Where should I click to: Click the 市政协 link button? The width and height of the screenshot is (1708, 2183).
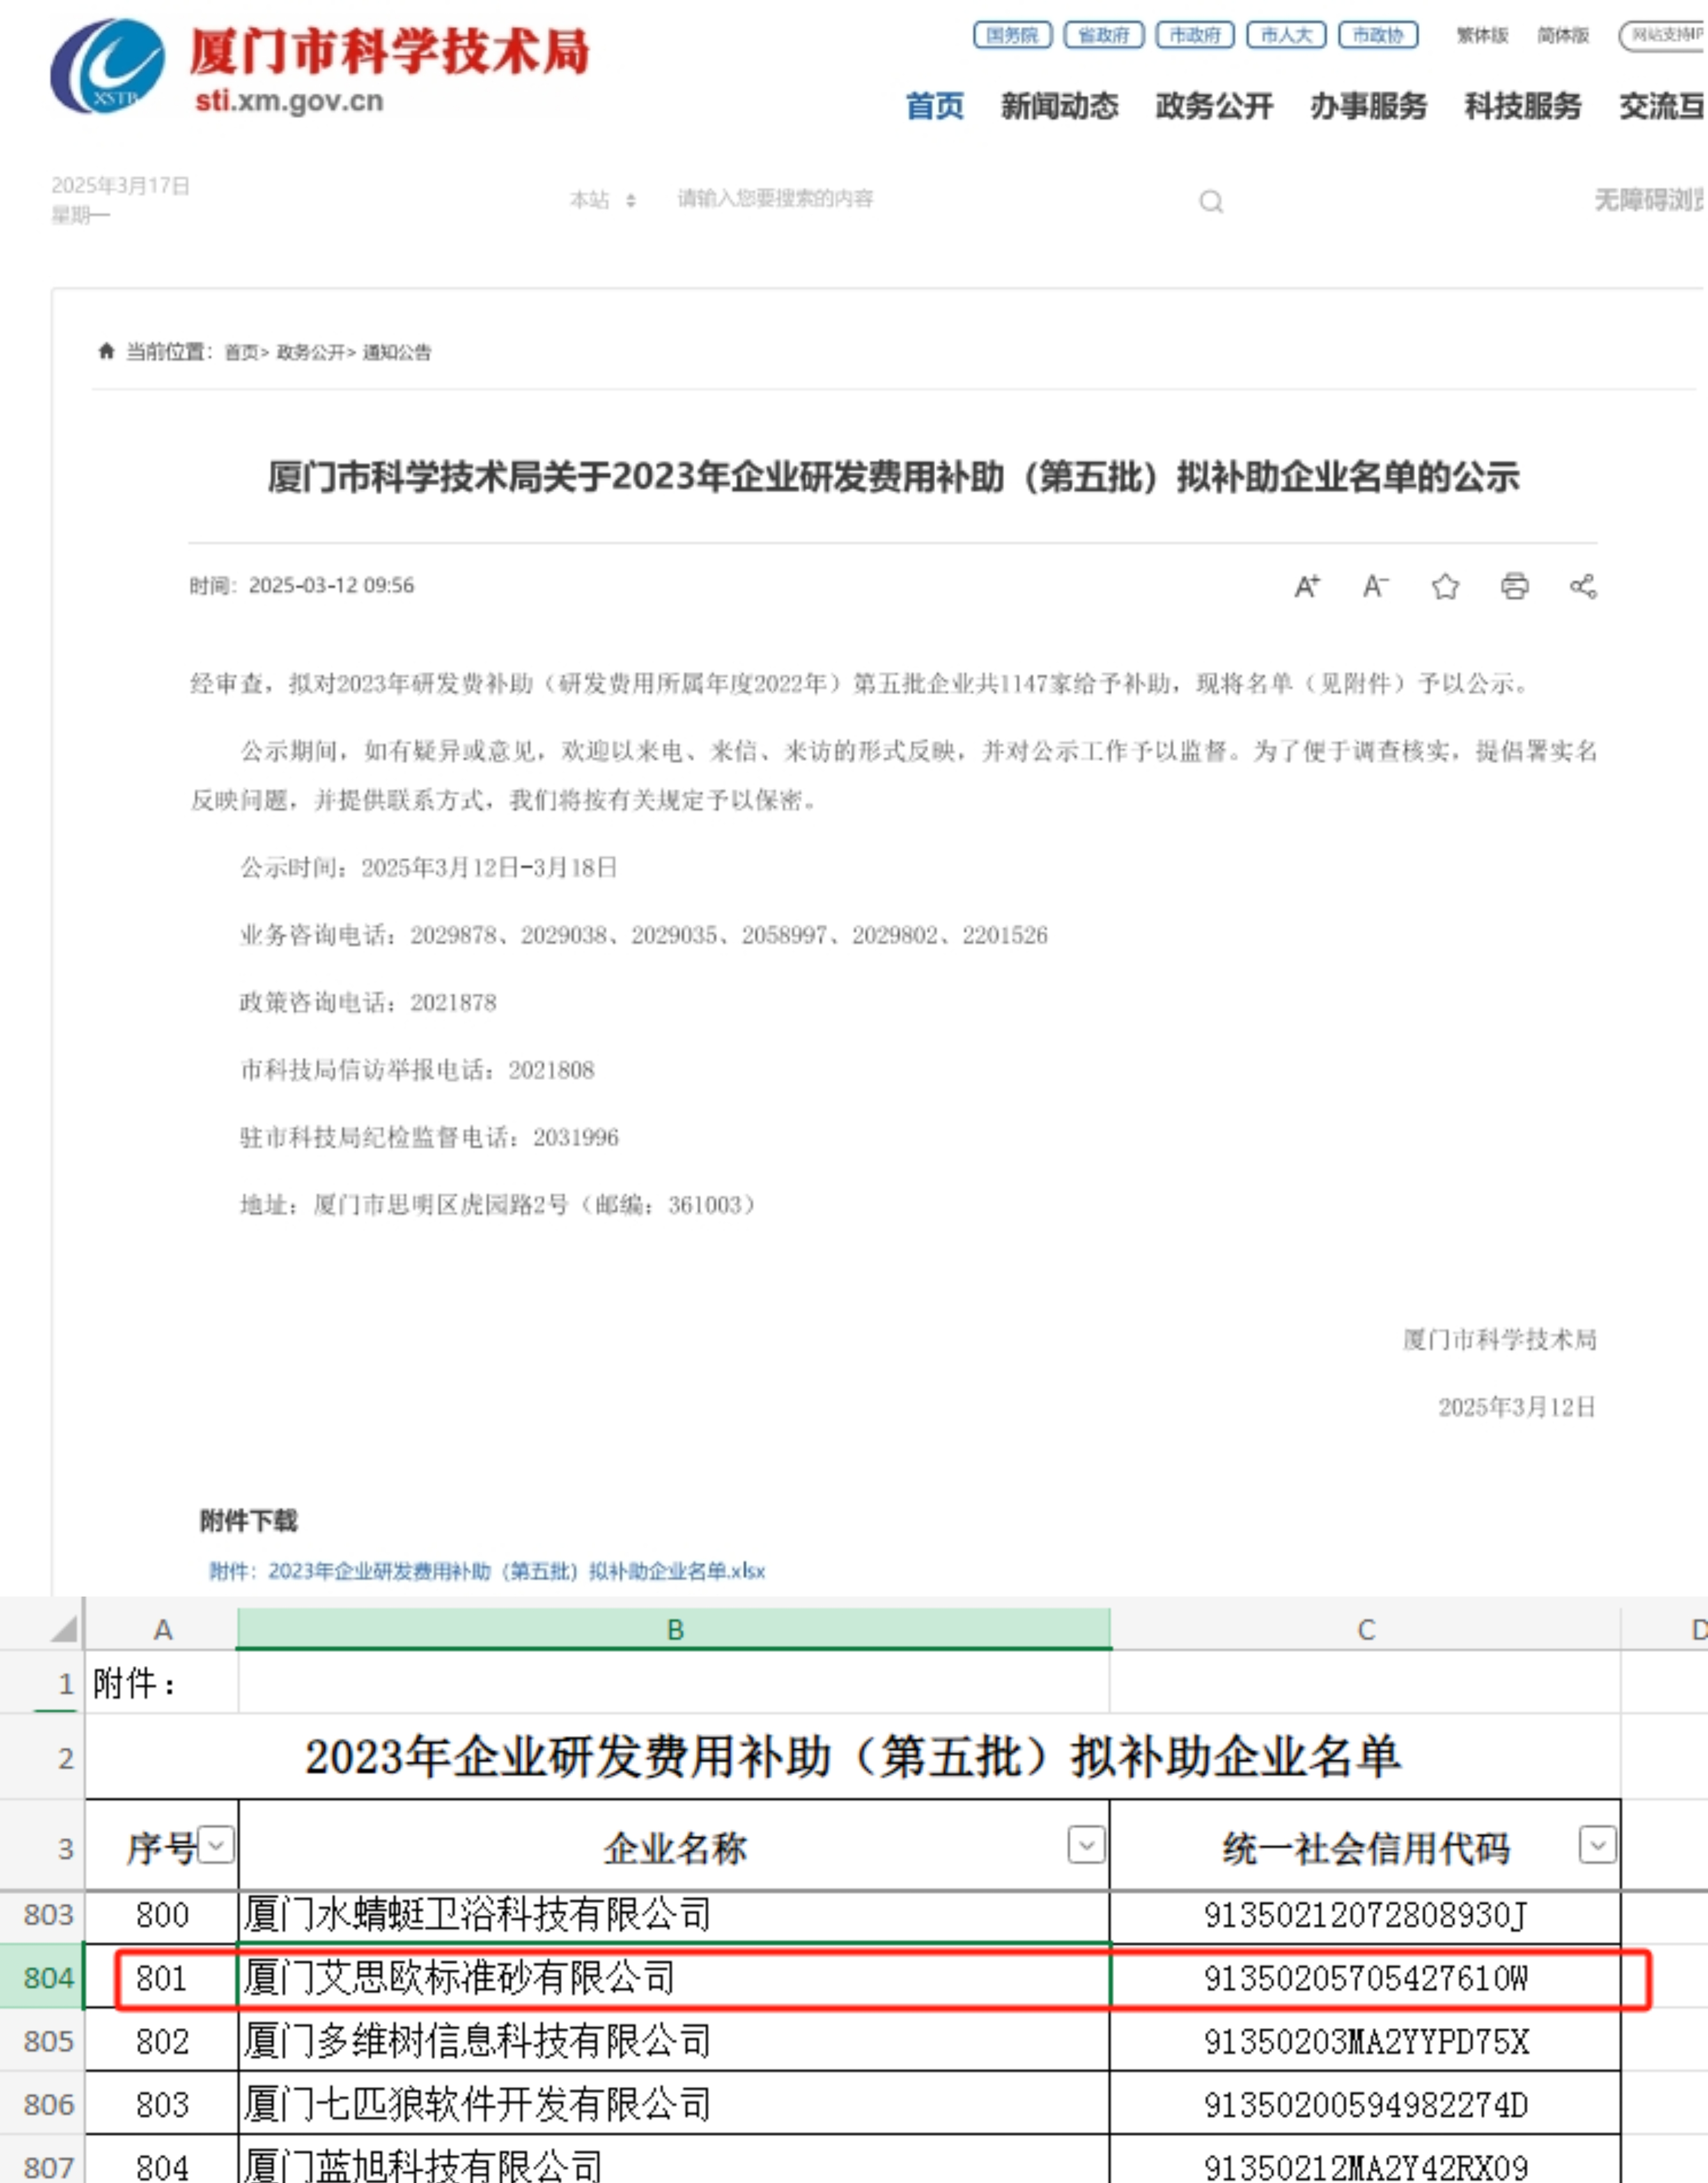click(1378, 35)
